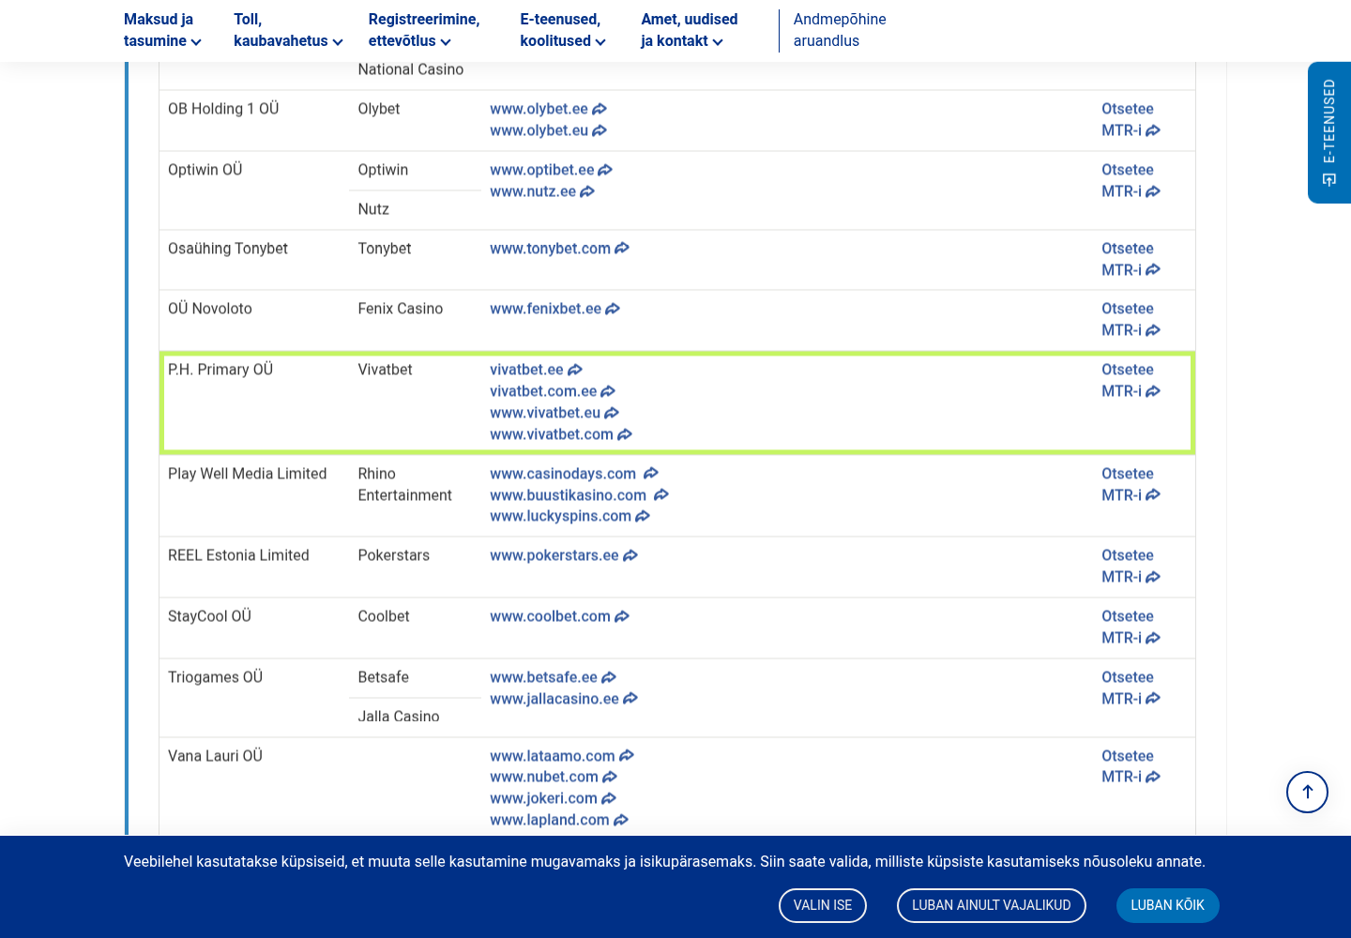This screenshot has width=1351, height=938.
Task: Follow Otsetee MTR-i link for Osaühing Tonybet
Action: (x=1131, y=260)
